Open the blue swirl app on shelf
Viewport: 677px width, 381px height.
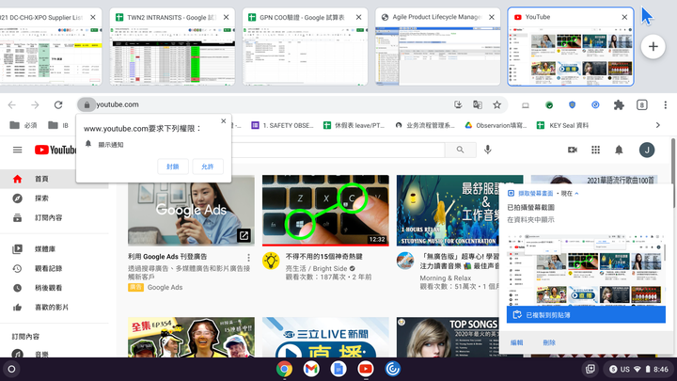pyautogui.click(x=392, y=369)
